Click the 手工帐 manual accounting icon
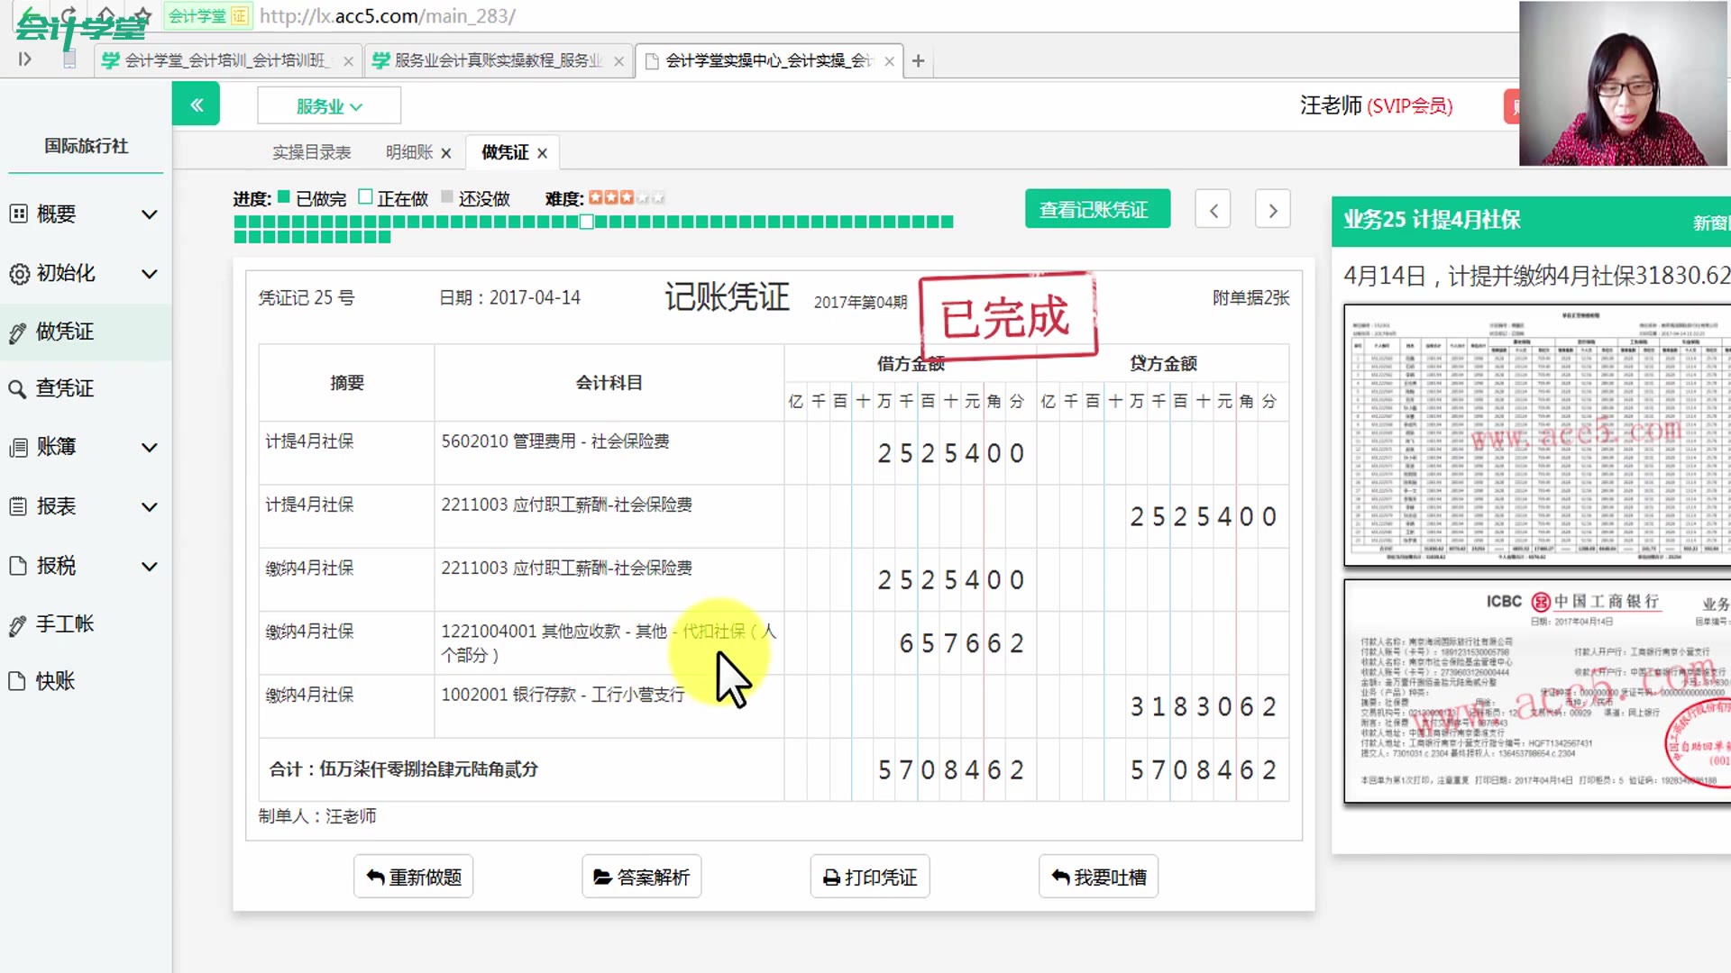The width and height of the screenshot is (1731, 973). coord(20,623)
